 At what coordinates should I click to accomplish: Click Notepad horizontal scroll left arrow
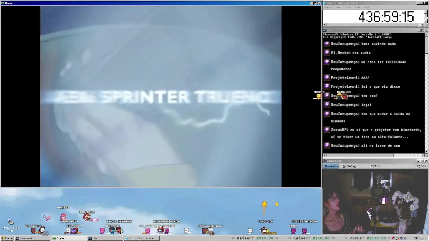[x=324, y=25]
